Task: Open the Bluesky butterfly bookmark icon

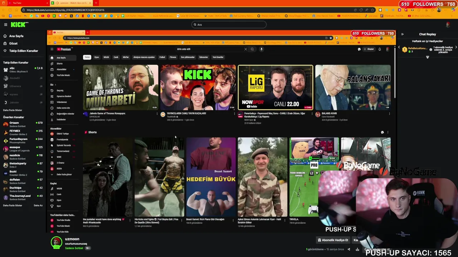Action: coord(100,16)
